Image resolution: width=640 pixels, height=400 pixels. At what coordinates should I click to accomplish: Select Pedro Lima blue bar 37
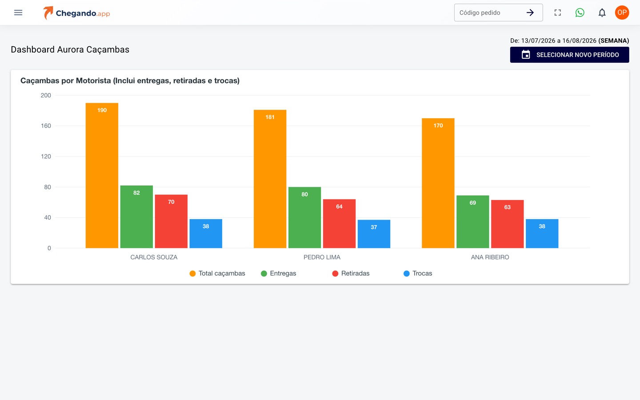pyautogui.click(x=374, y=234)
